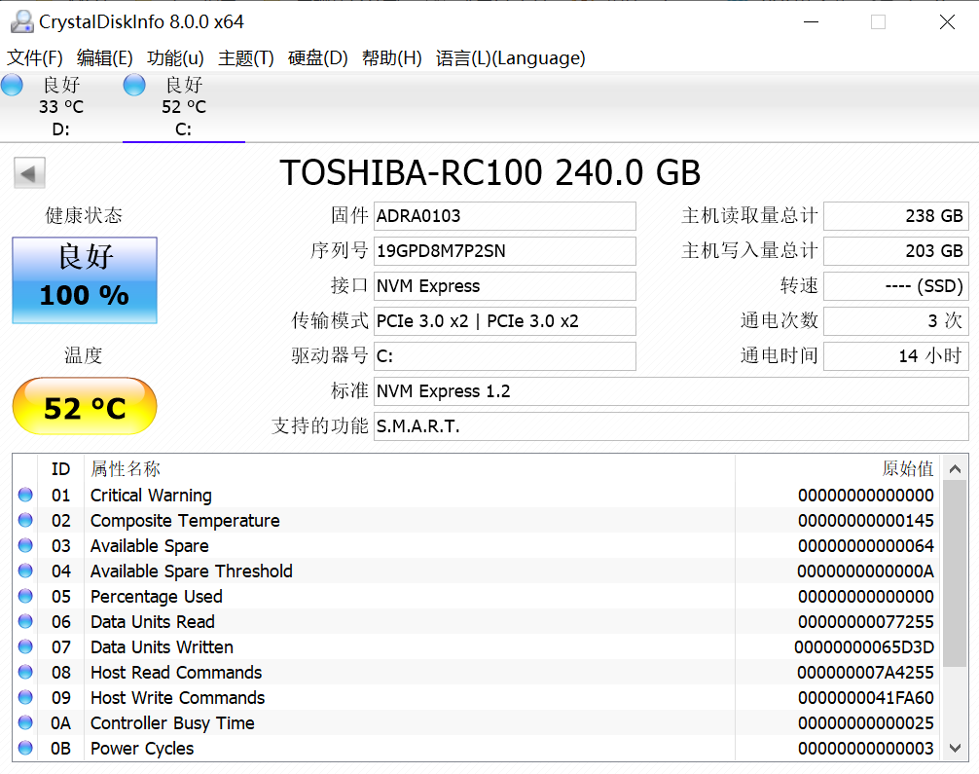Click the status dot beside Composite Temperature

(25, 520)
